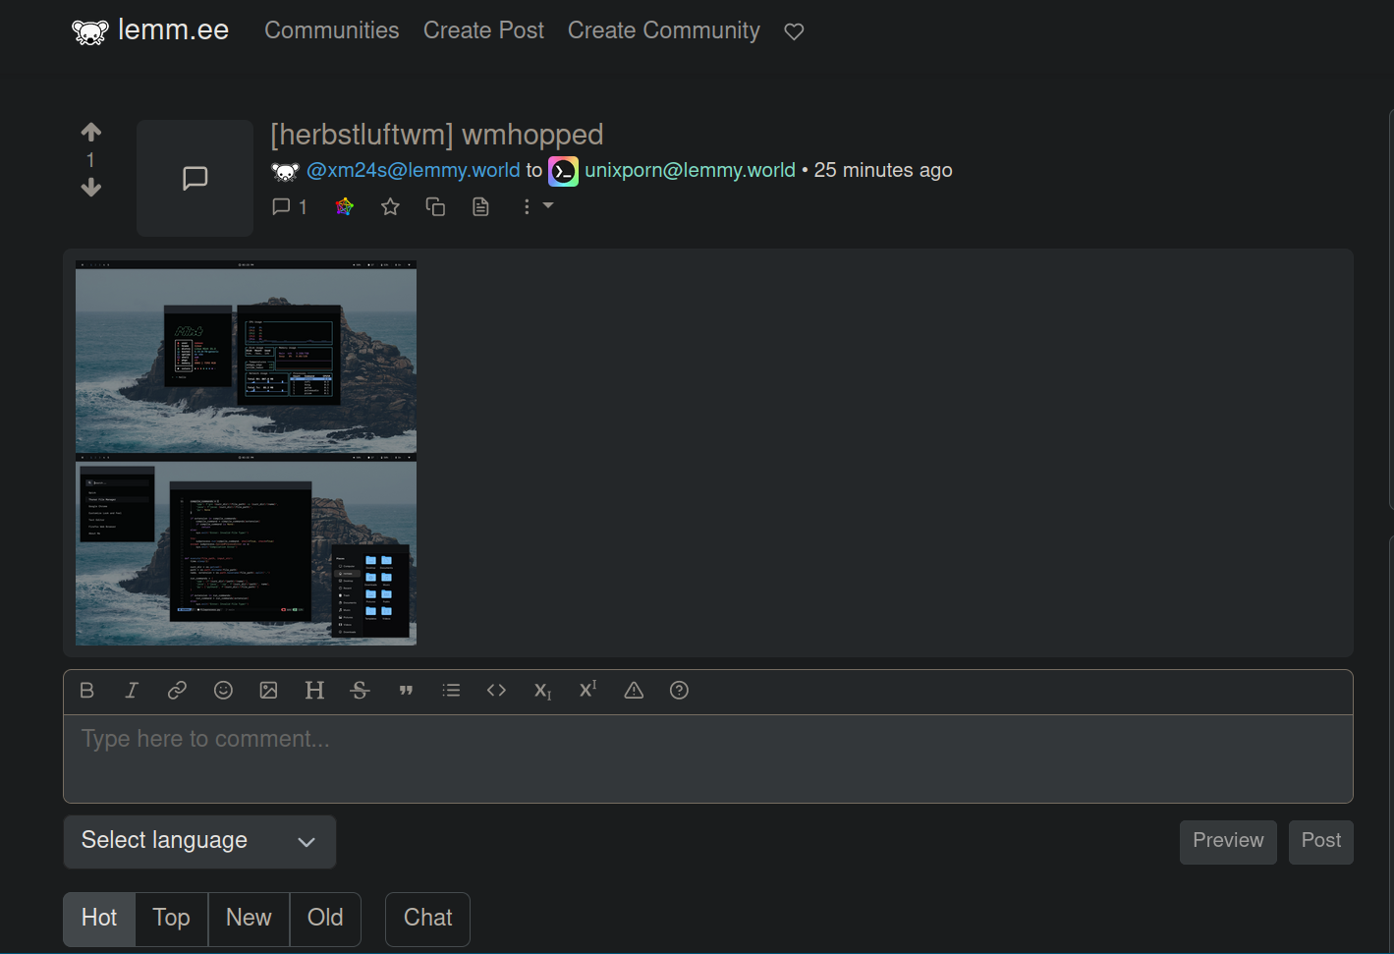
Task: Upload an image via the editor toolbar
Action: click(268, 690)
